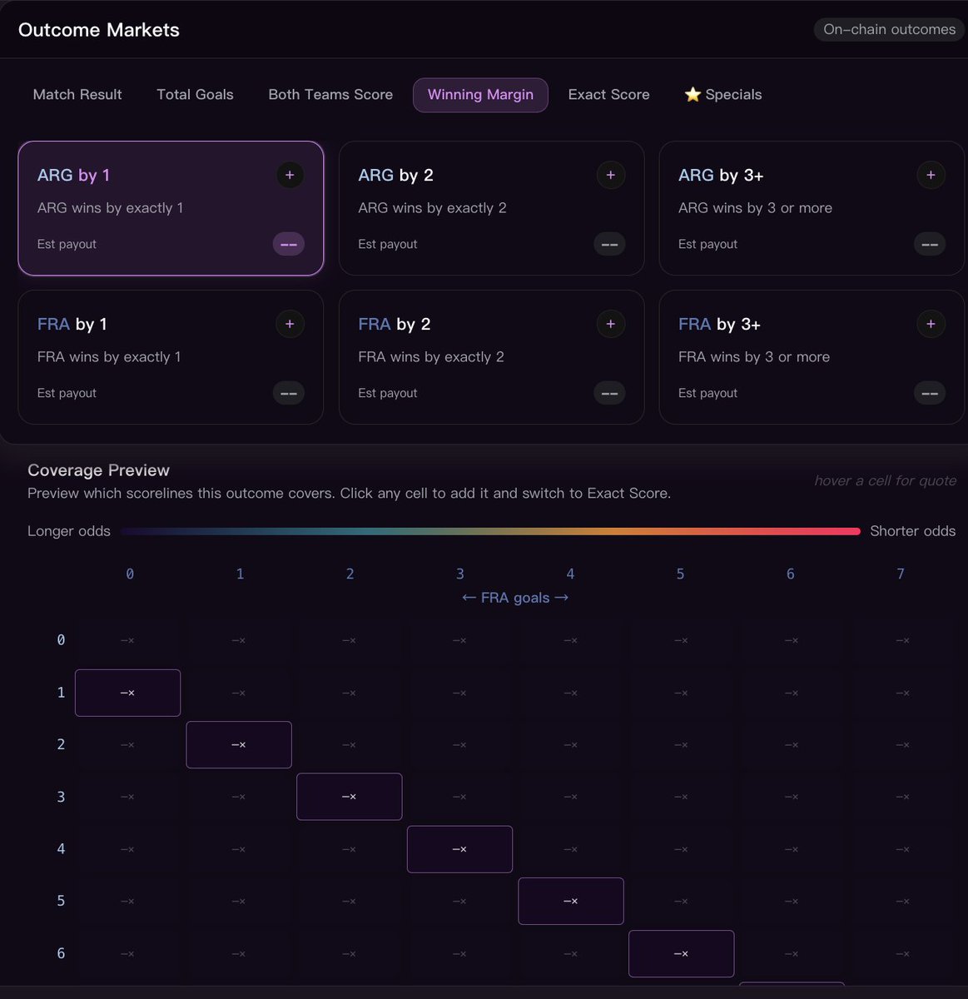Click the On-chain outcomes badge
Image resolution: width=968 pixels, height=999 pixels.
[x=889, y=29]
